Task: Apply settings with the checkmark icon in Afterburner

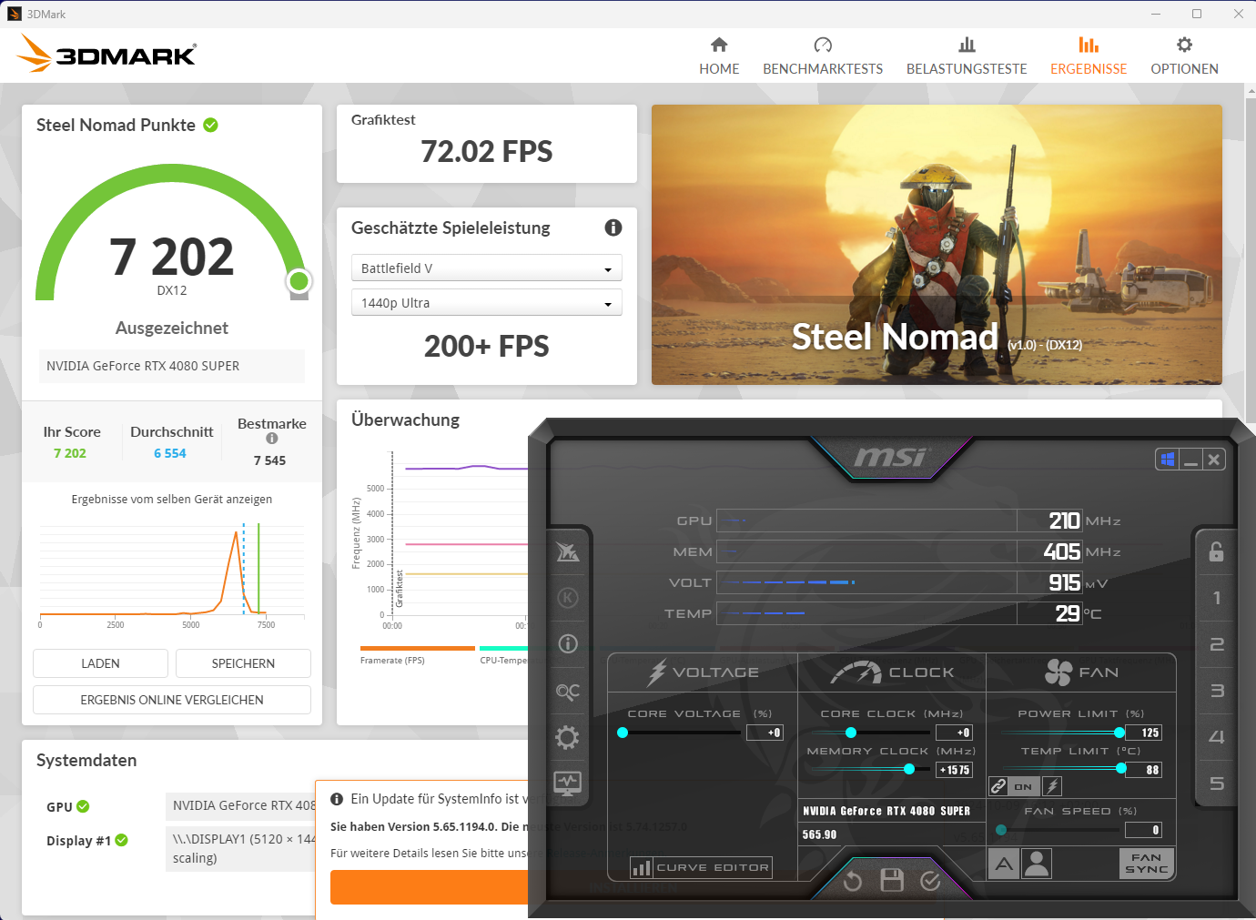Action: (930, 880)
